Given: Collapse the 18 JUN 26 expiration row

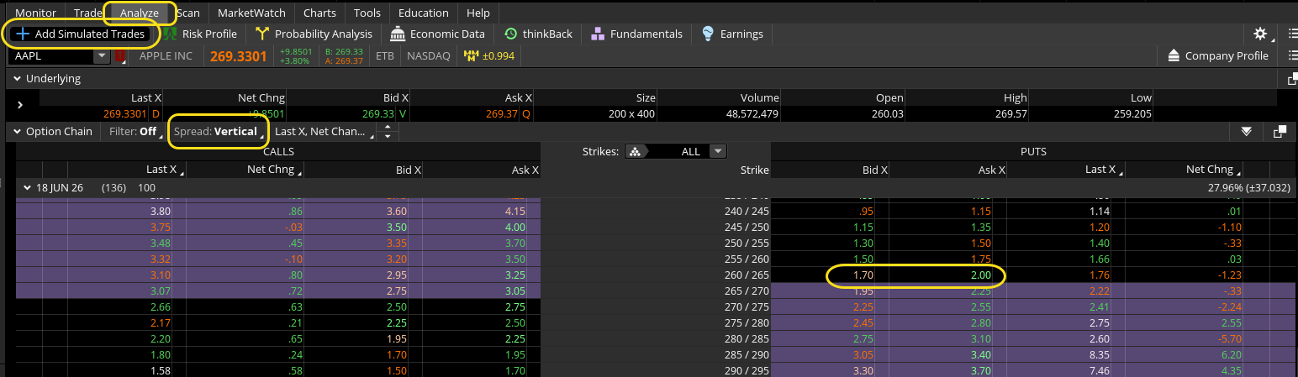Looking at the screenshot, I should click(27, 187).
